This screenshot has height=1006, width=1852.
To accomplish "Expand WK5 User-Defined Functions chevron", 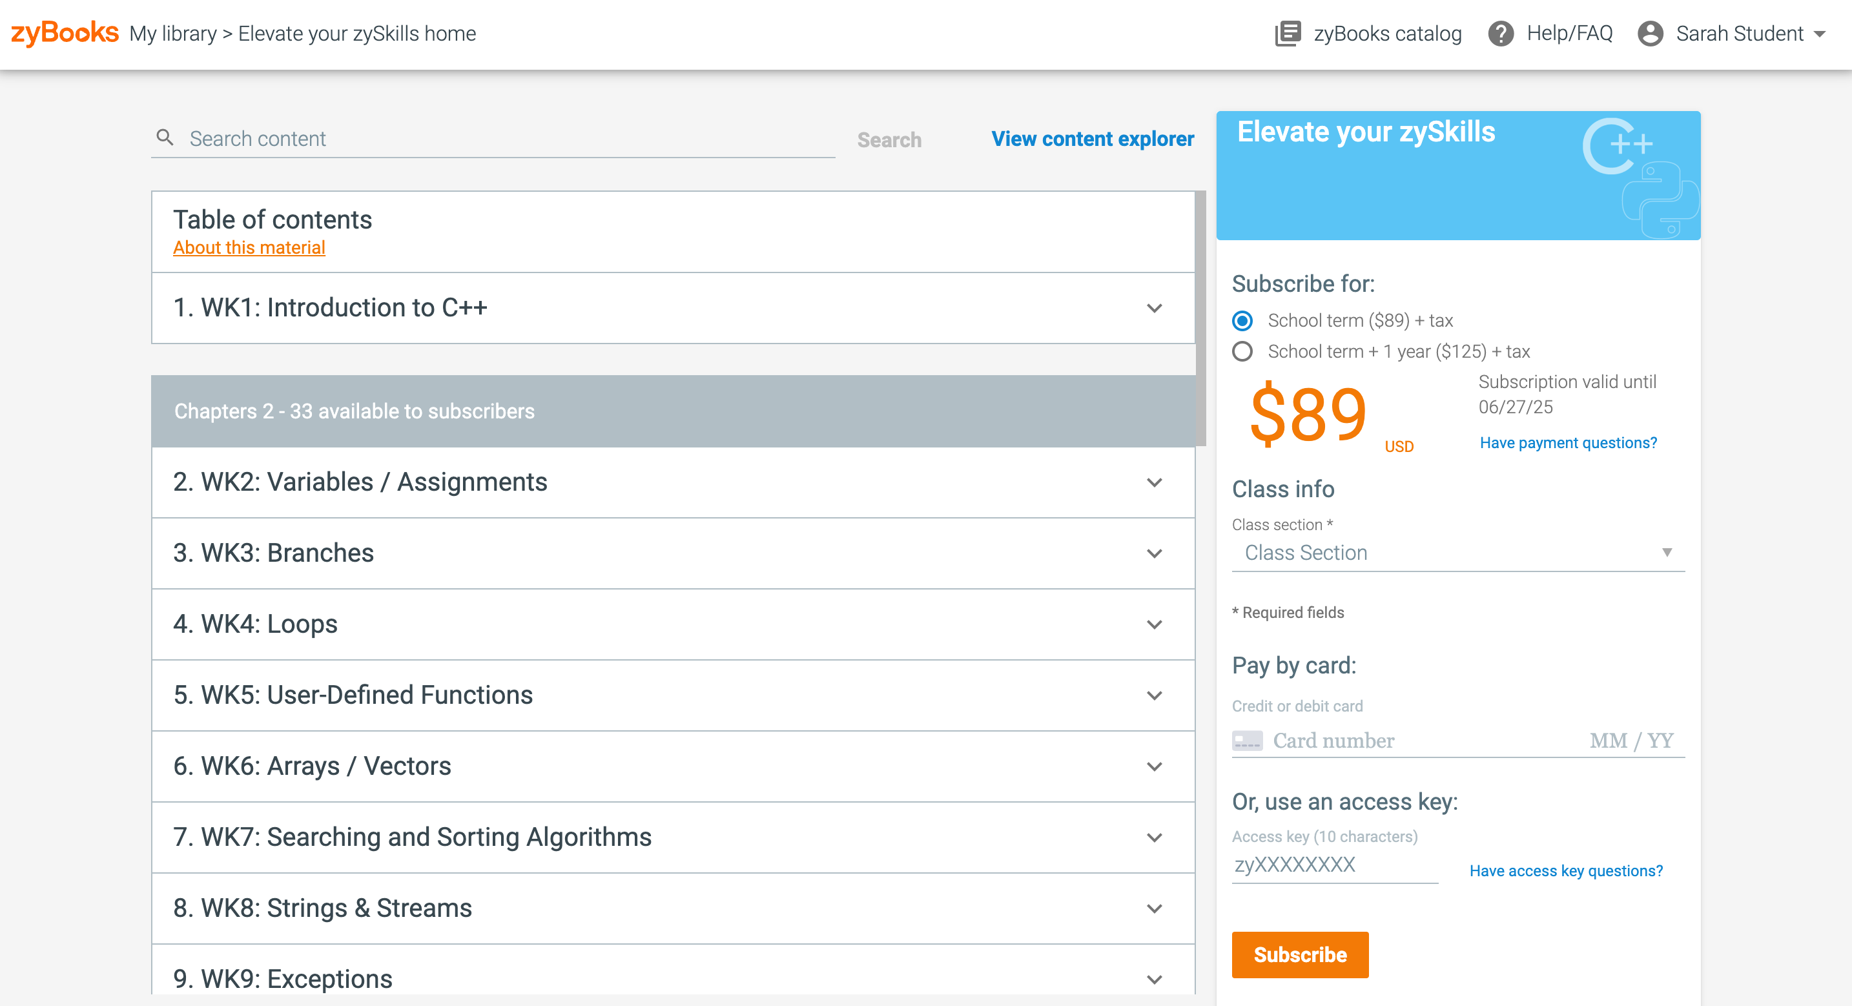I will click(1154, 696).
